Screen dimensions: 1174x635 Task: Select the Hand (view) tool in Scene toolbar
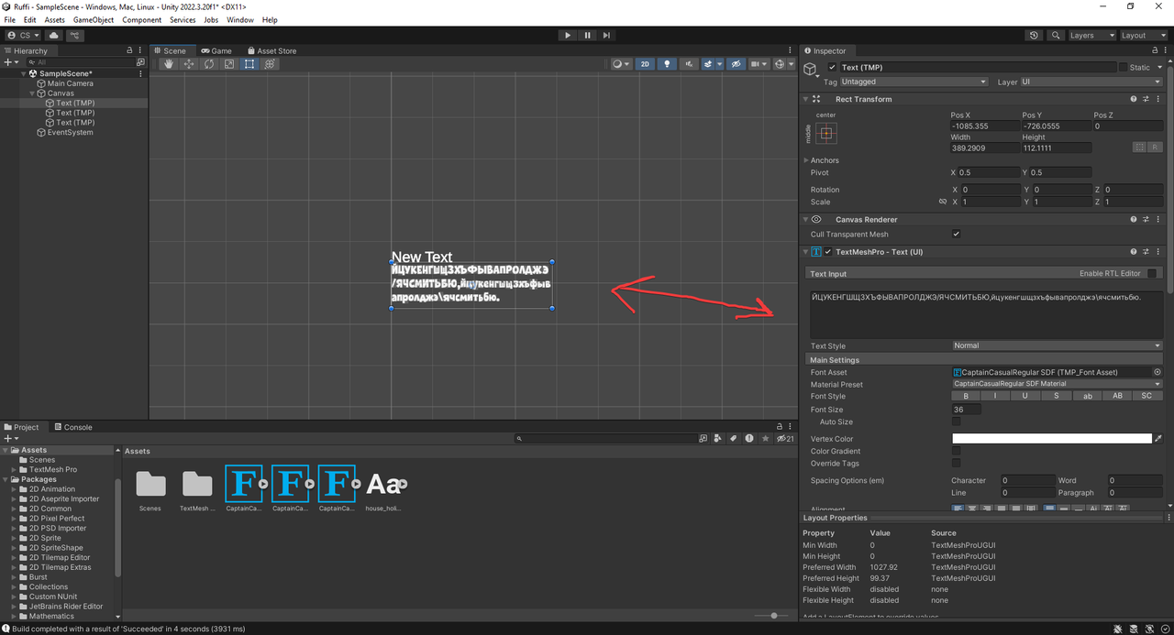168,64
